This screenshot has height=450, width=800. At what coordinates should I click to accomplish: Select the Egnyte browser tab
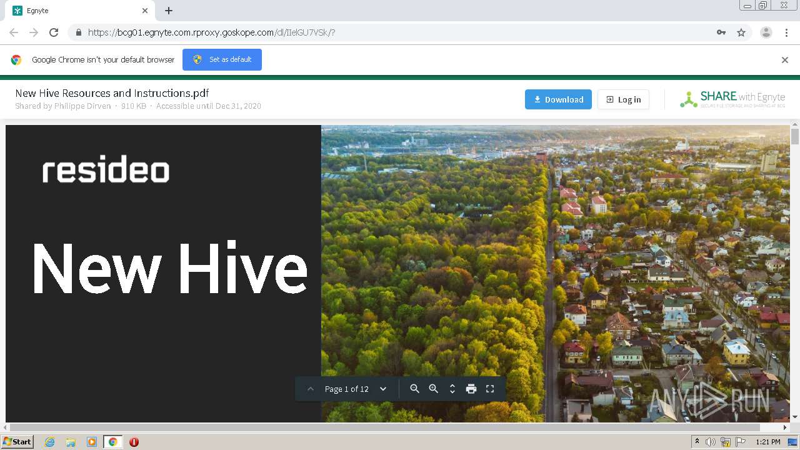point(80,11)
